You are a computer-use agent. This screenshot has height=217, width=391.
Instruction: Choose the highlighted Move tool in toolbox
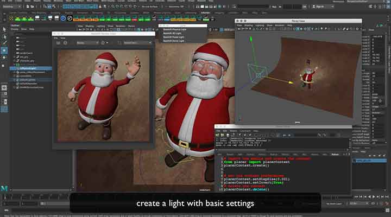[x=4, y=50]
